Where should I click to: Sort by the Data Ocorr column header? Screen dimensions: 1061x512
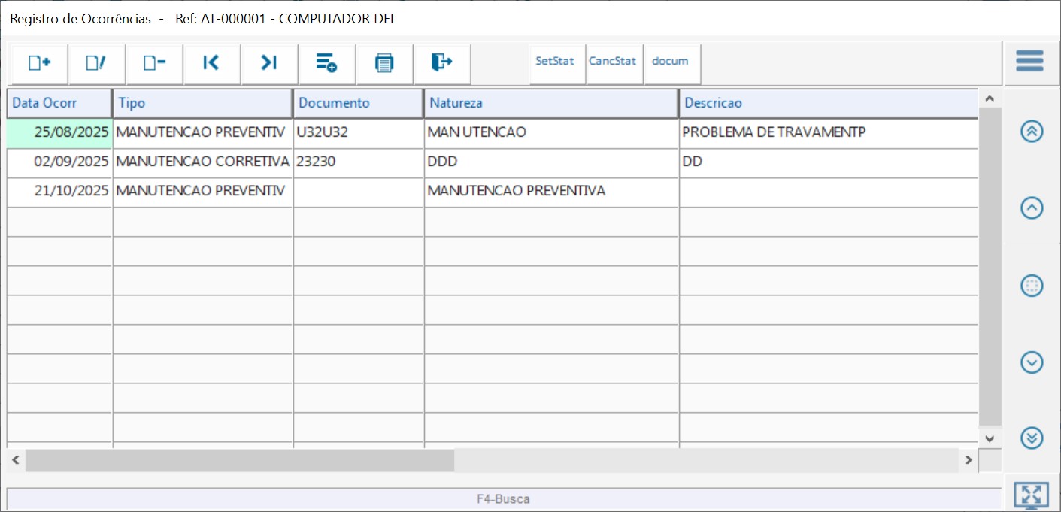59,103
